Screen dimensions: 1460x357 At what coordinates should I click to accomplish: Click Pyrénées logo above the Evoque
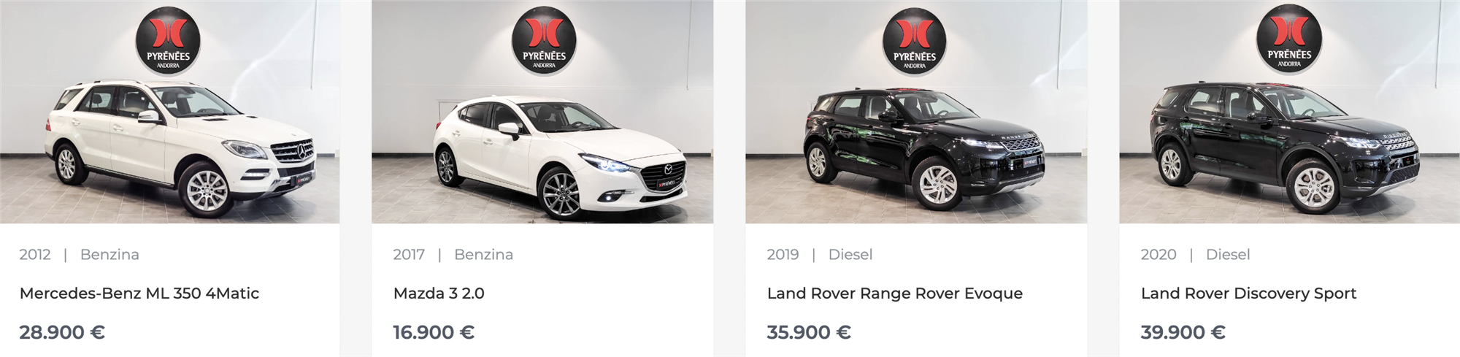click(915, 39)
